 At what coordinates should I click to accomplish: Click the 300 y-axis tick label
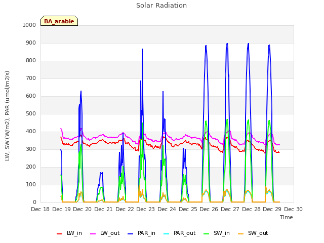click(x=31, y=149)
